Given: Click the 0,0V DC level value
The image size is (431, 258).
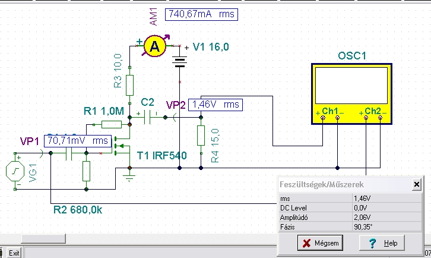Looking at the screenshot, I should 360,208.
